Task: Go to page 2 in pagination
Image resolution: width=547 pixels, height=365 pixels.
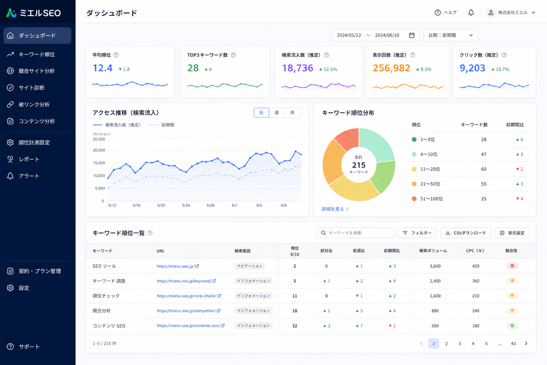Action: pyautogui.click(x=446, y=344)
